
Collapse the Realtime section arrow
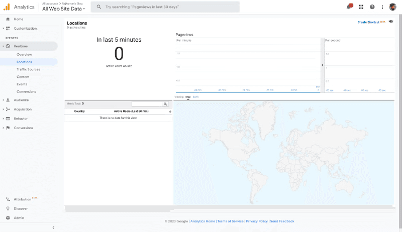click(x=3, y=46)
